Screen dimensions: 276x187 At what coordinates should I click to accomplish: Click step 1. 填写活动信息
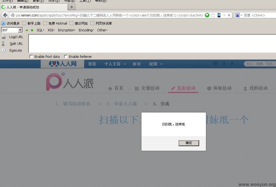(x=73, y=104)
